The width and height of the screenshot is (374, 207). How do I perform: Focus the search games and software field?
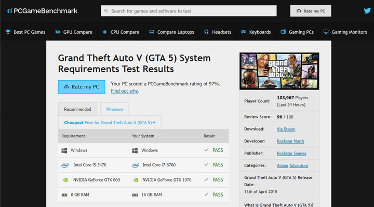189,11
